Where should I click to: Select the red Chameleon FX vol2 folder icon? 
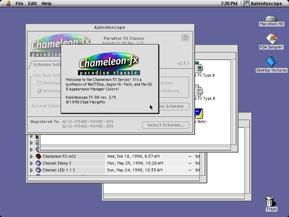[x=38, y=156]
